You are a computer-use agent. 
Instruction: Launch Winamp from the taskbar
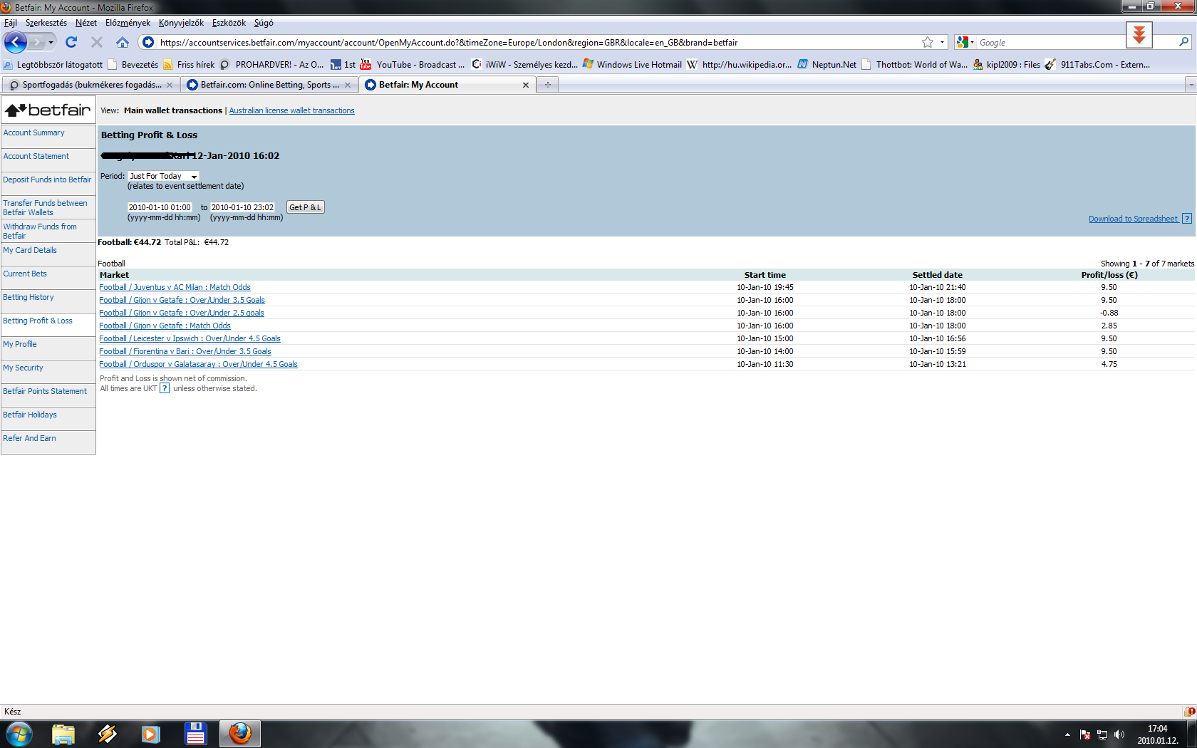pyautogui.click(x=108, y=734)
